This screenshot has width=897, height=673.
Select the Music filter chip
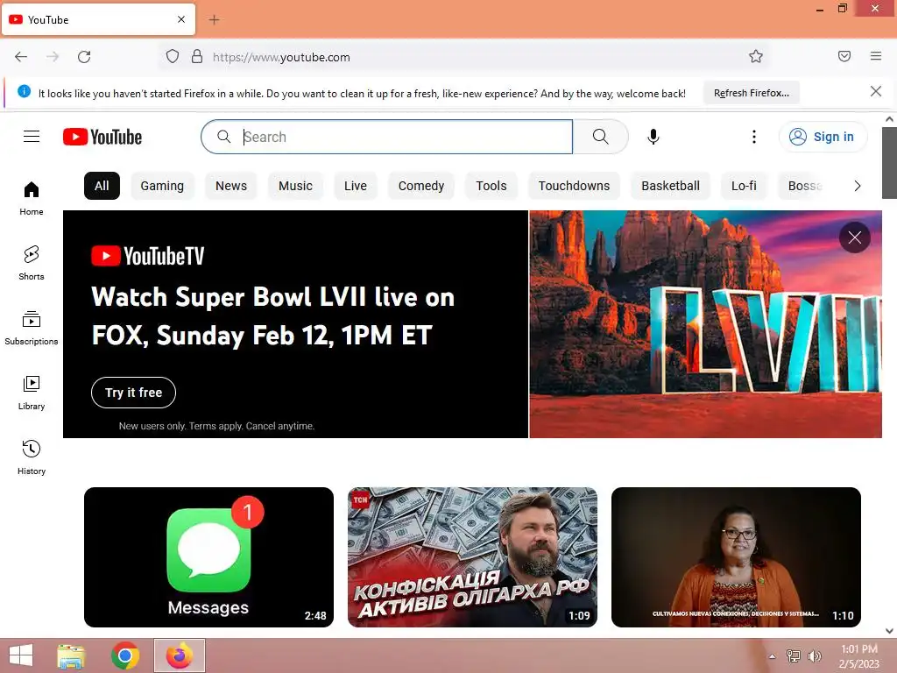[295, 186]
